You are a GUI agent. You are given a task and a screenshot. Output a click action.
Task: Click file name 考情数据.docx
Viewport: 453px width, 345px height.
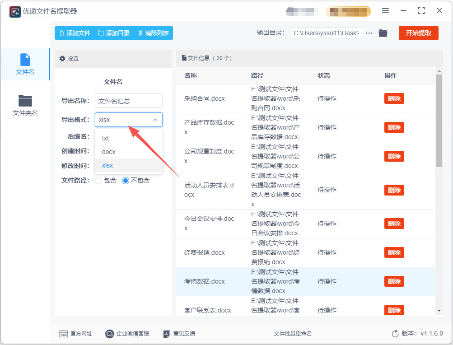204,281
